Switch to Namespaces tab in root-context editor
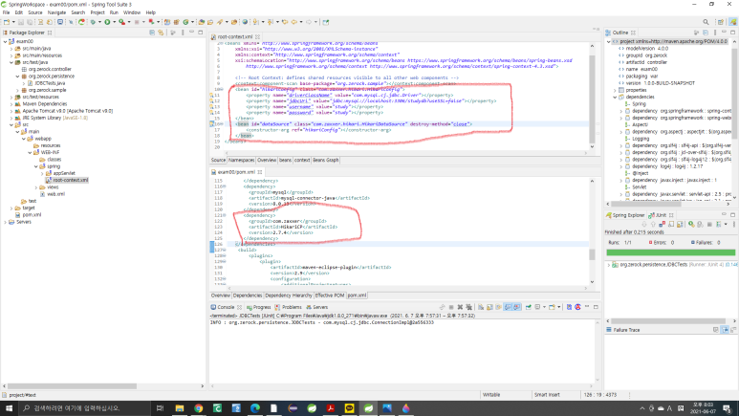The width and height of the screenshot is (739, 416). (241, 161)
